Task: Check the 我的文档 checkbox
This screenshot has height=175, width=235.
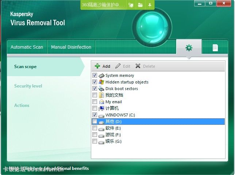Action: click(95, 95)
